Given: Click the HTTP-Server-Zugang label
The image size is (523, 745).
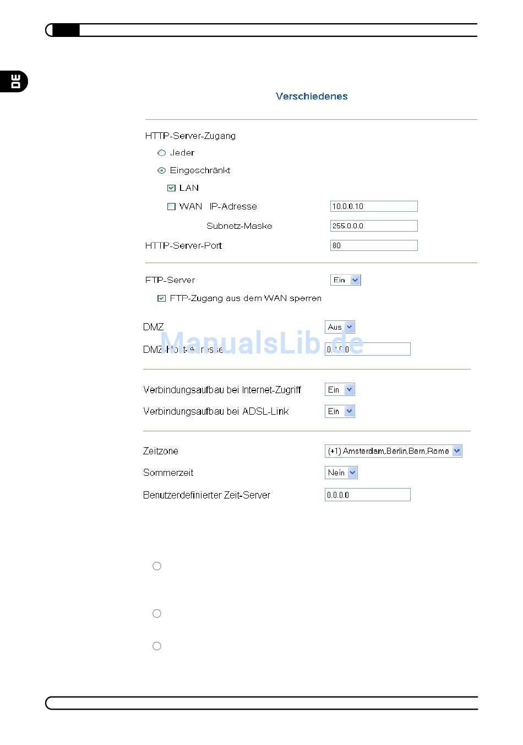Looking at the screenshot, I should pos(190,136).
